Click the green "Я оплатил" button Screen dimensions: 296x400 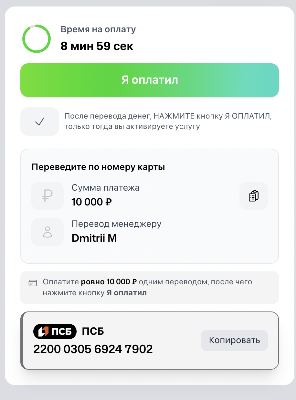(x=149, y=80)
